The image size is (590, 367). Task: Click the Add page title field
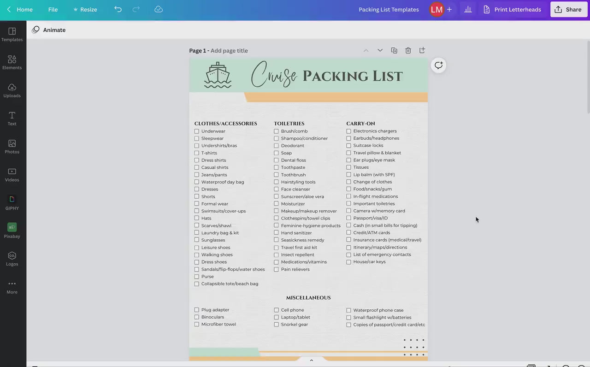coord(229,51)
